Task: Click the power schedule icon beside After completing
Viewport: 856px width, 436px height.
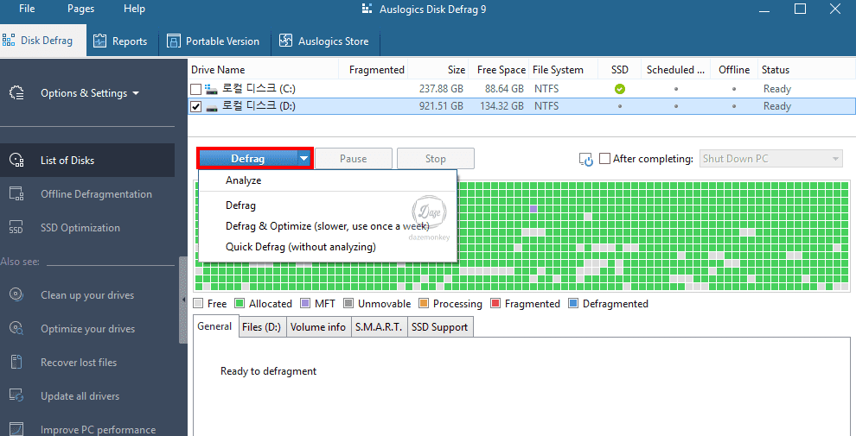Action: (585, 159)
